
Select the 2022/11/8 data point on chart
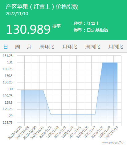103,62
